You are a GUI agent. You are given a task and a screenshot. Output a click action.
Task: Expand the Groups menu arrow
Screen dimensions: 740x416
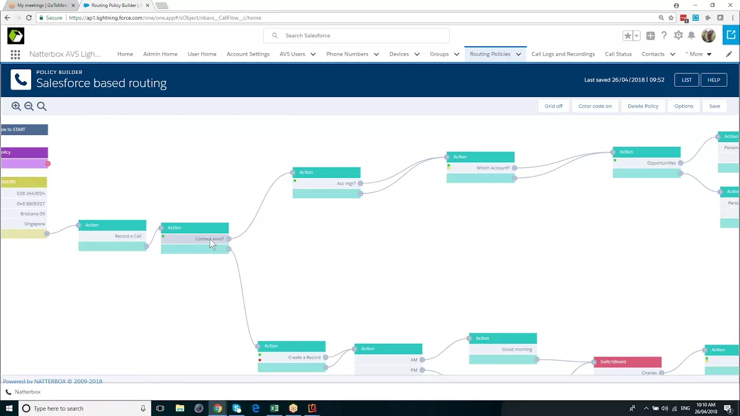pos(456,54)
